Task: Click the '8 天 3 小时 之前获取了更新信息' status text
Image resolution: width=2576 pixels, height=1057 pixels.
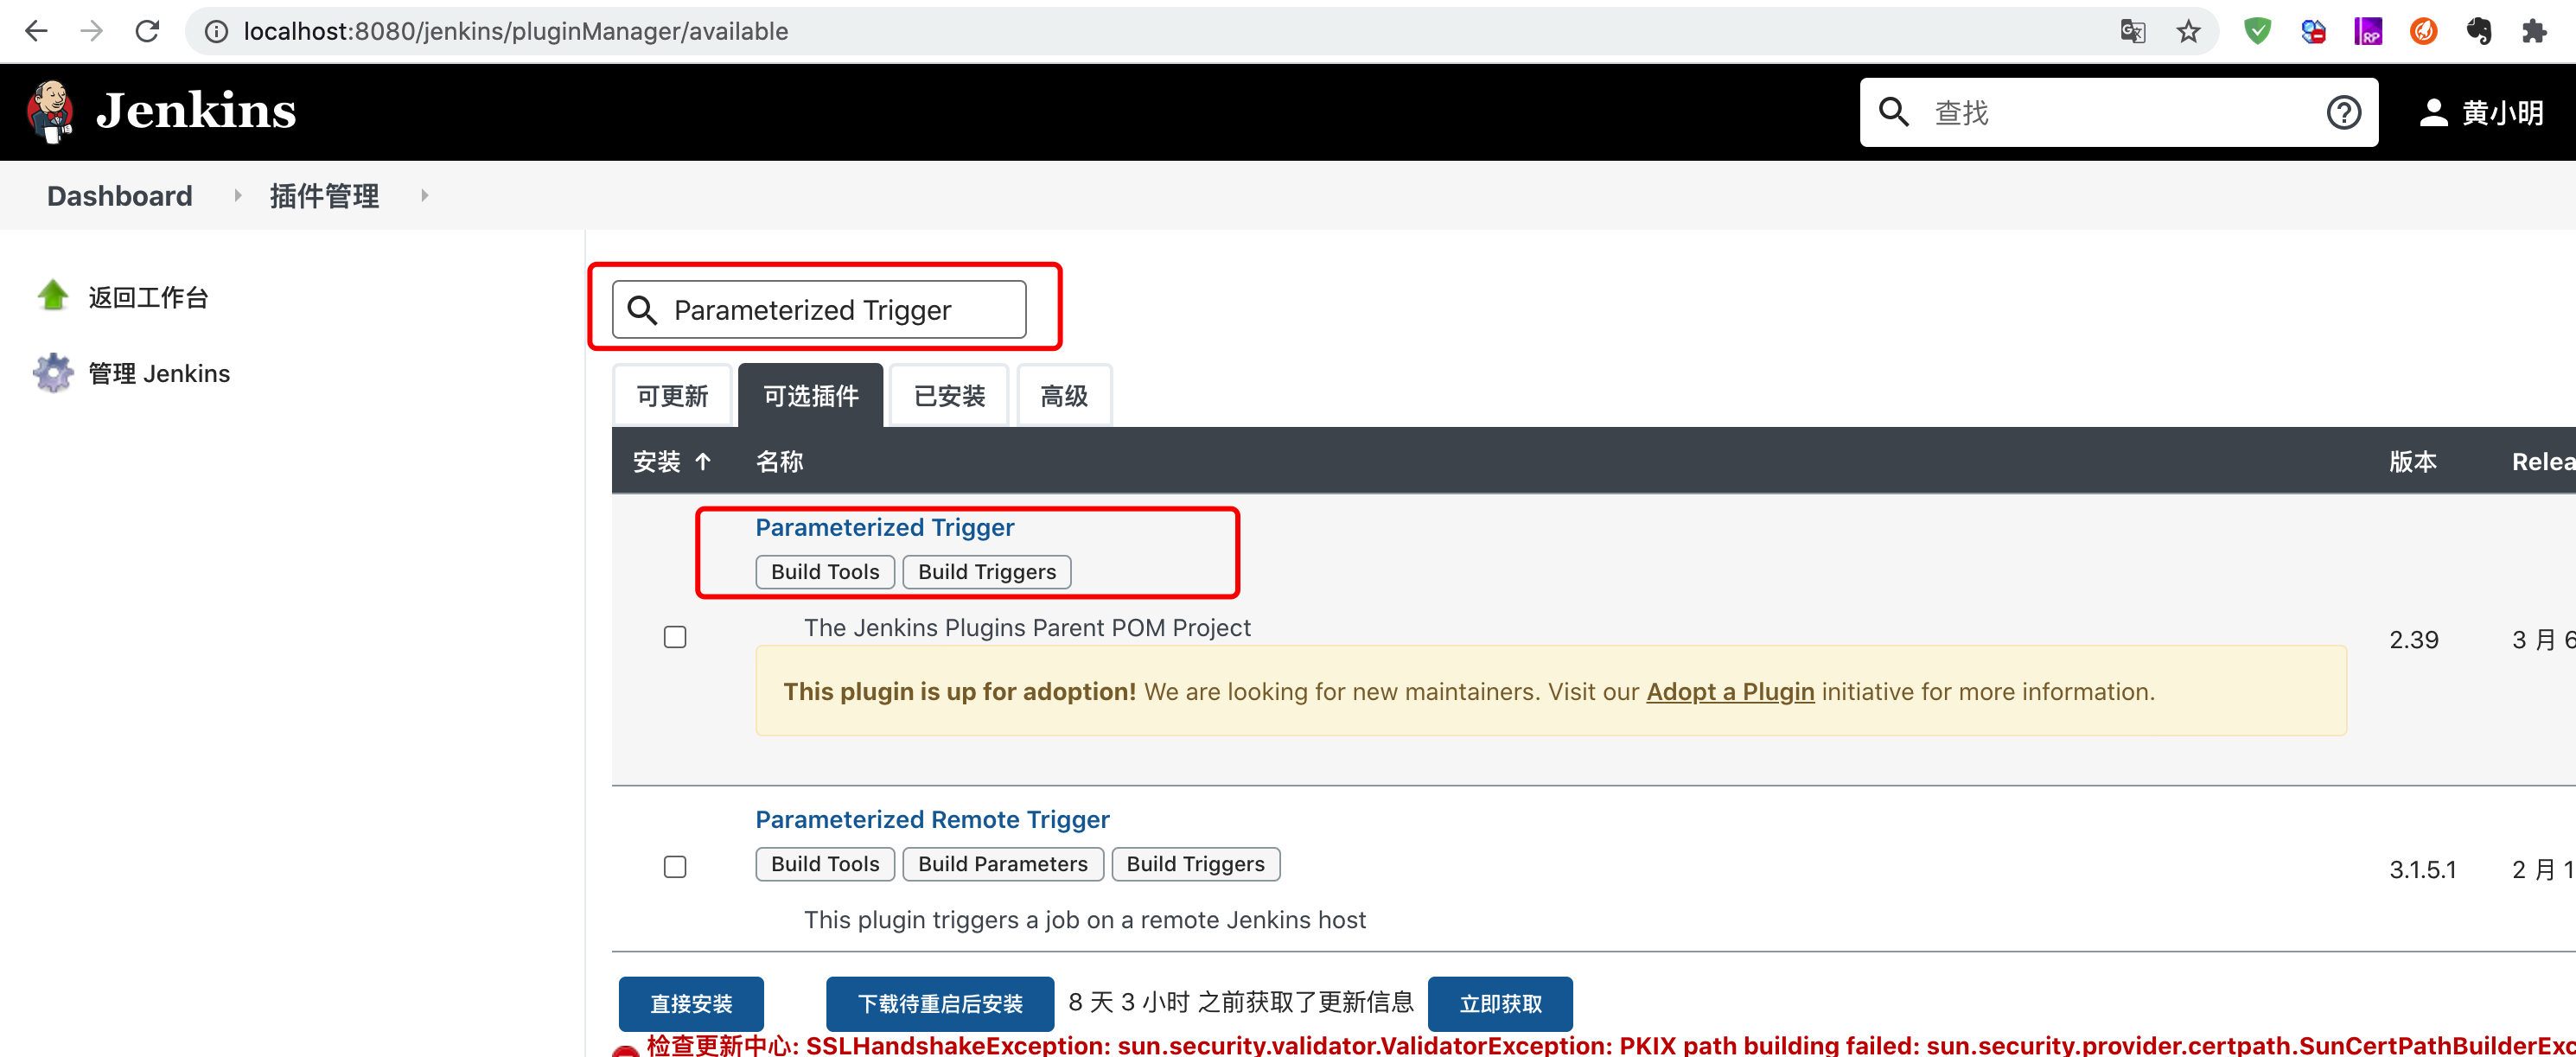Action: [x=1240, y=1002]
